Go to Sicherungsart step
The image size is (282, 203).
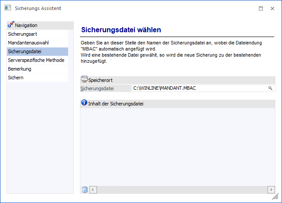(19, 34)
